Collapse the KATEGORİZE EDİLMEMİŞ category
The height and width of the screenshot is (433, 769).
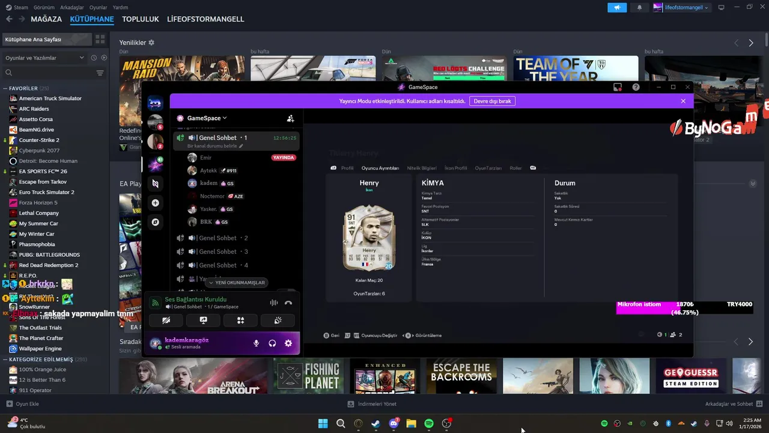point(45,359)
